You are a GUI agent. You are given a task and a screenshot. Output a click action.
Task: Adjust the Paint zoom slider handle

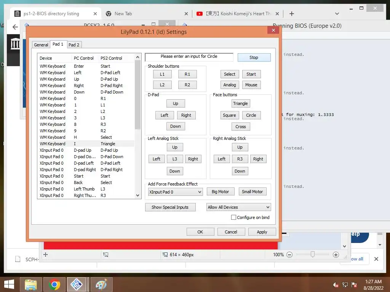click(313, 254)
